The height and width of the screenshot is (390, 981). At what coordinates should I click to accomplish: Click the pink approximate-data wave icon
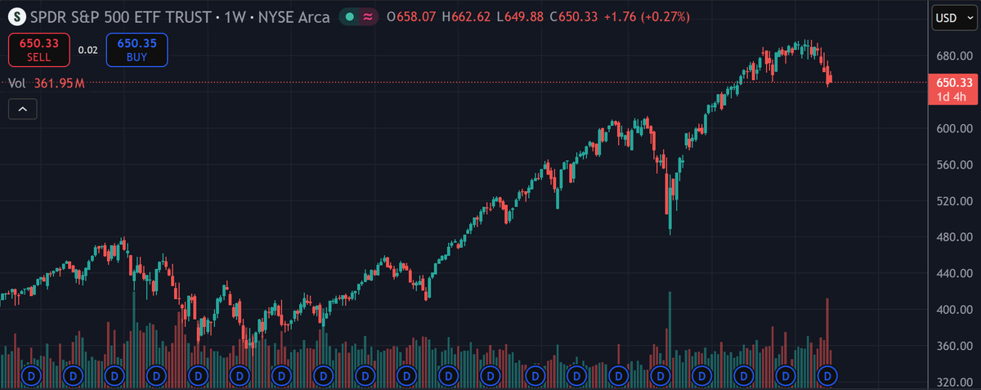367,16
